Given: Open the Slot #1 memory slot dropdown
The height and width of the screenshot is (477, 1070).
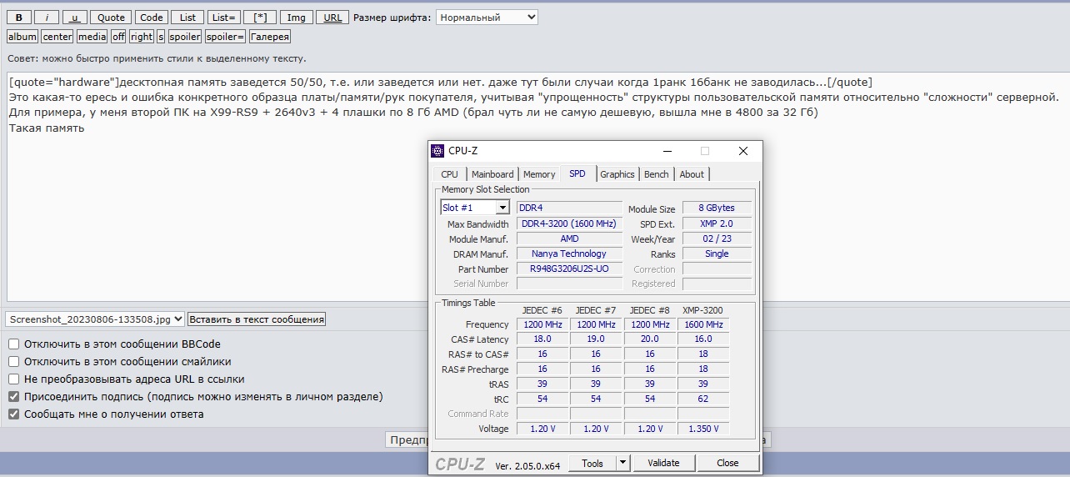Looking at the screenshot, I should point(475,208).
